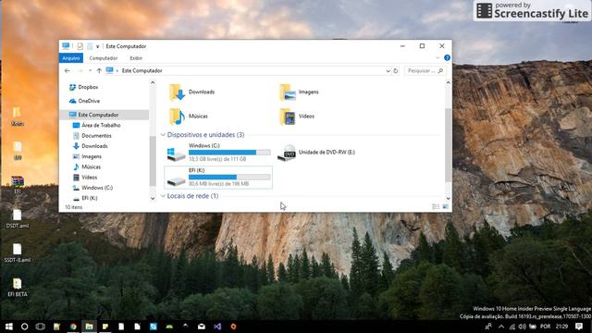Select the Windows (C:) drive in the main pane

click(218, 152)
